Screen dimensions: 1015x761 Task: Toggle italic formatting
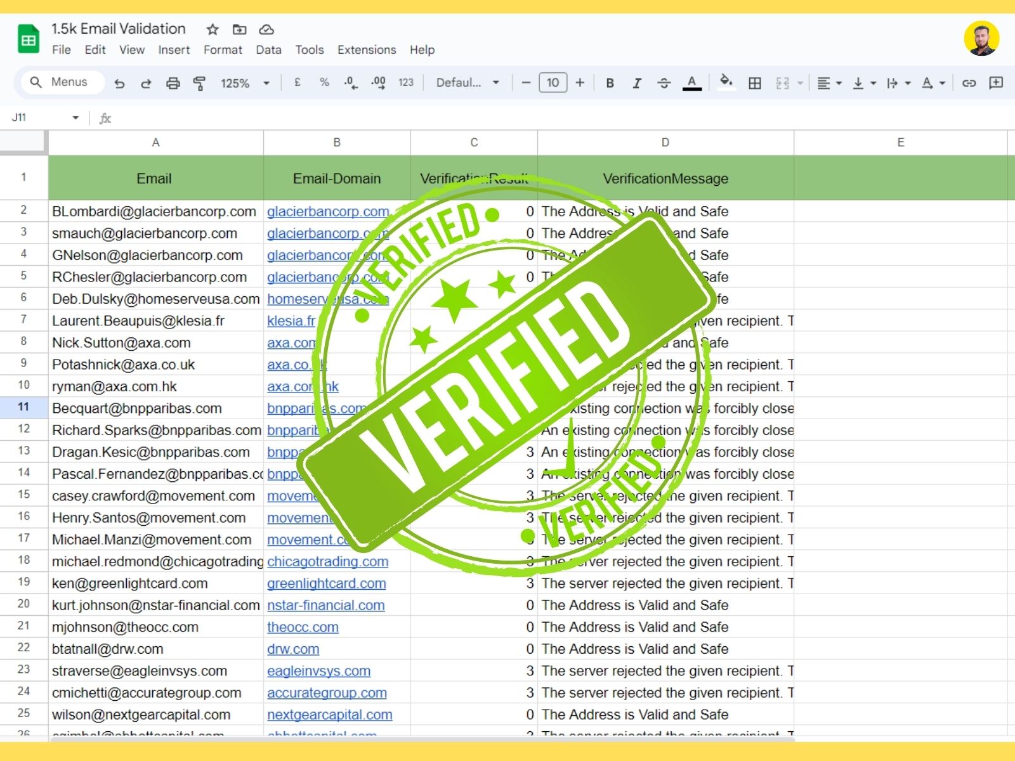637,82
